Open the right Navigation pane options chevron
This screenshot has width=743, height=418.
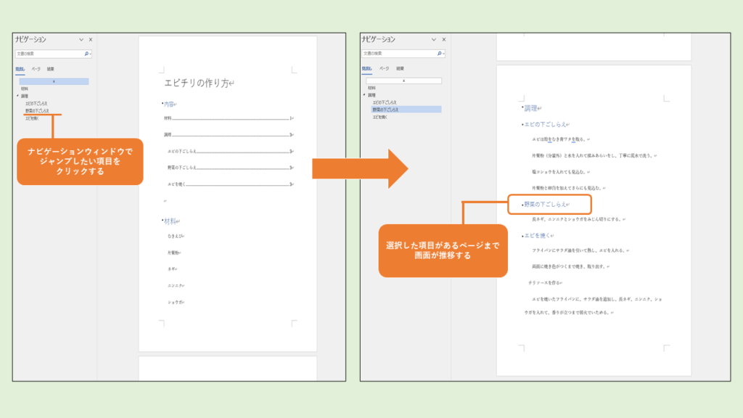[434, 40]
